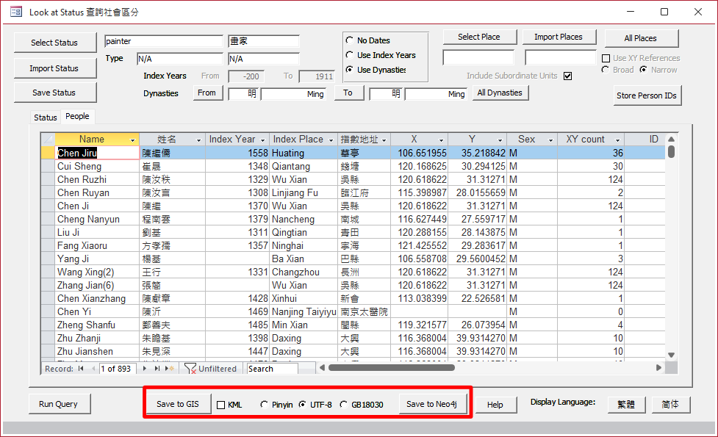
Task: Go to next record in navigator
Action: [146, 369]
